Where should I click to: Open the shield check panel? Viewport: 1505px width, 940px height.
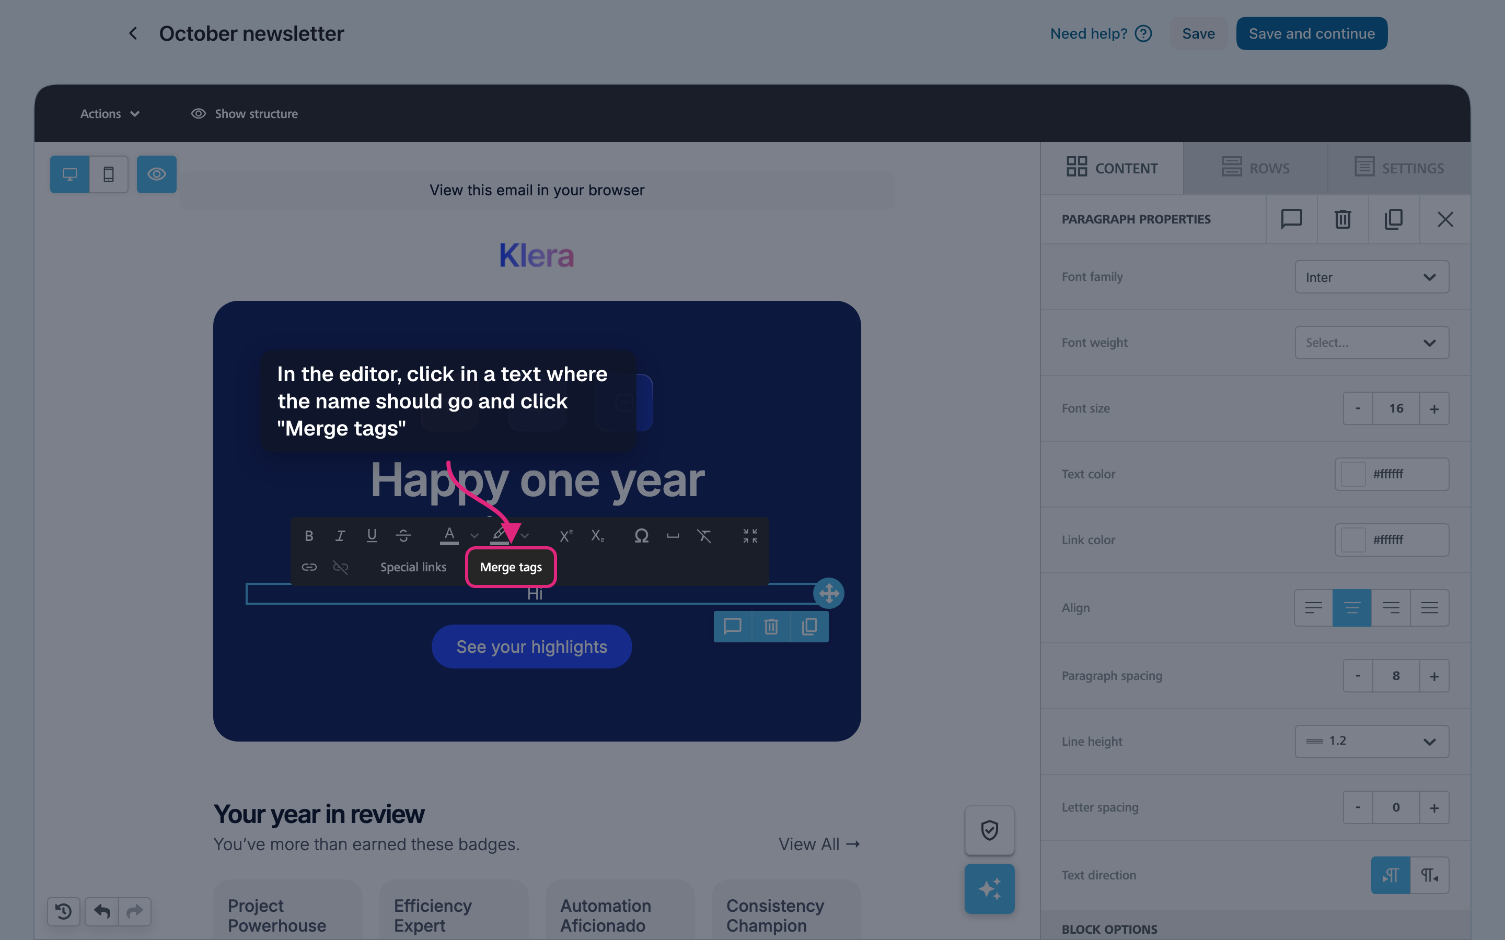point(989,830)
